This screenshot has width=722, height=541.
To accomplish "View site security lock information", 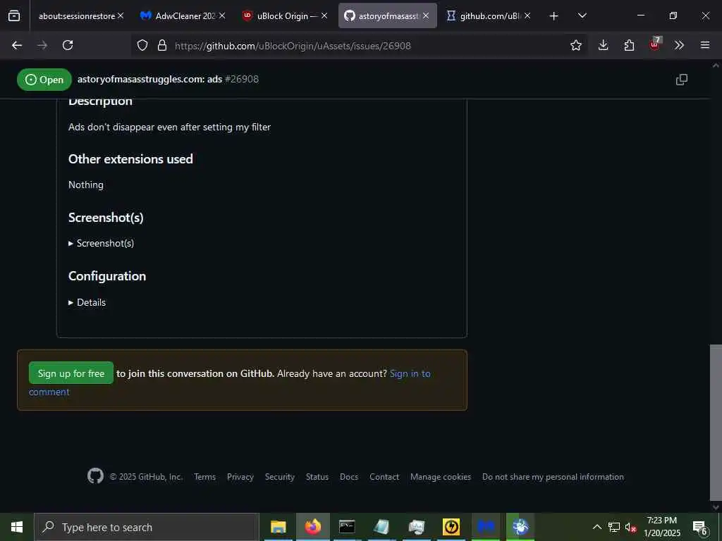I will (161, 45).
